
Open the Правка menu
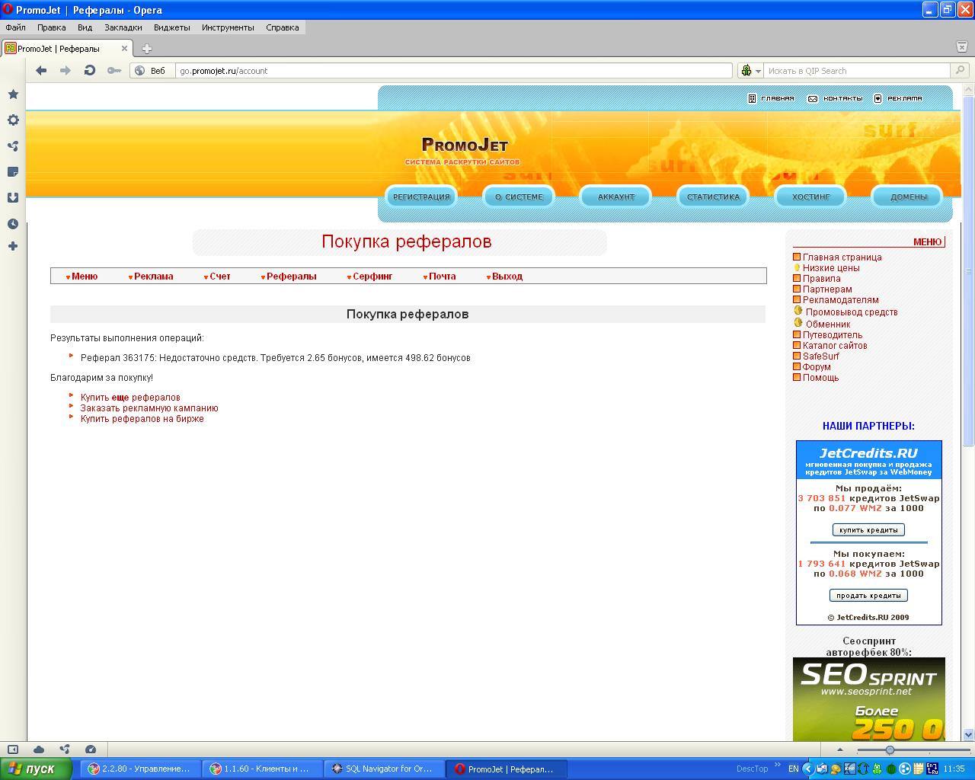click(x=51, y=27)
